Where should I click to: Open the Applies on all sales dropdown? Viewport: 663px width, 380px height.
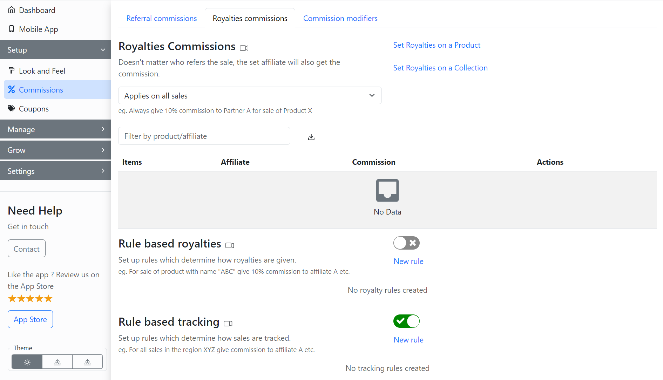[250, 96]
